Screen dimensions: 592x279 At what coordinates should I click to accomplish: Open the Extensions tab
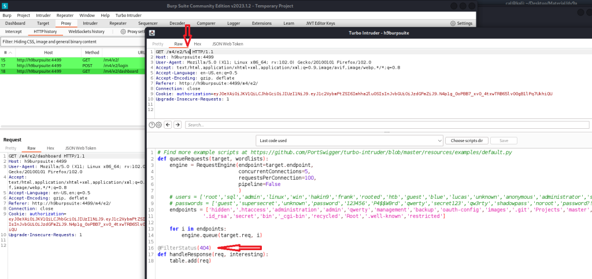pyautogui.click(x=262, y=23)
